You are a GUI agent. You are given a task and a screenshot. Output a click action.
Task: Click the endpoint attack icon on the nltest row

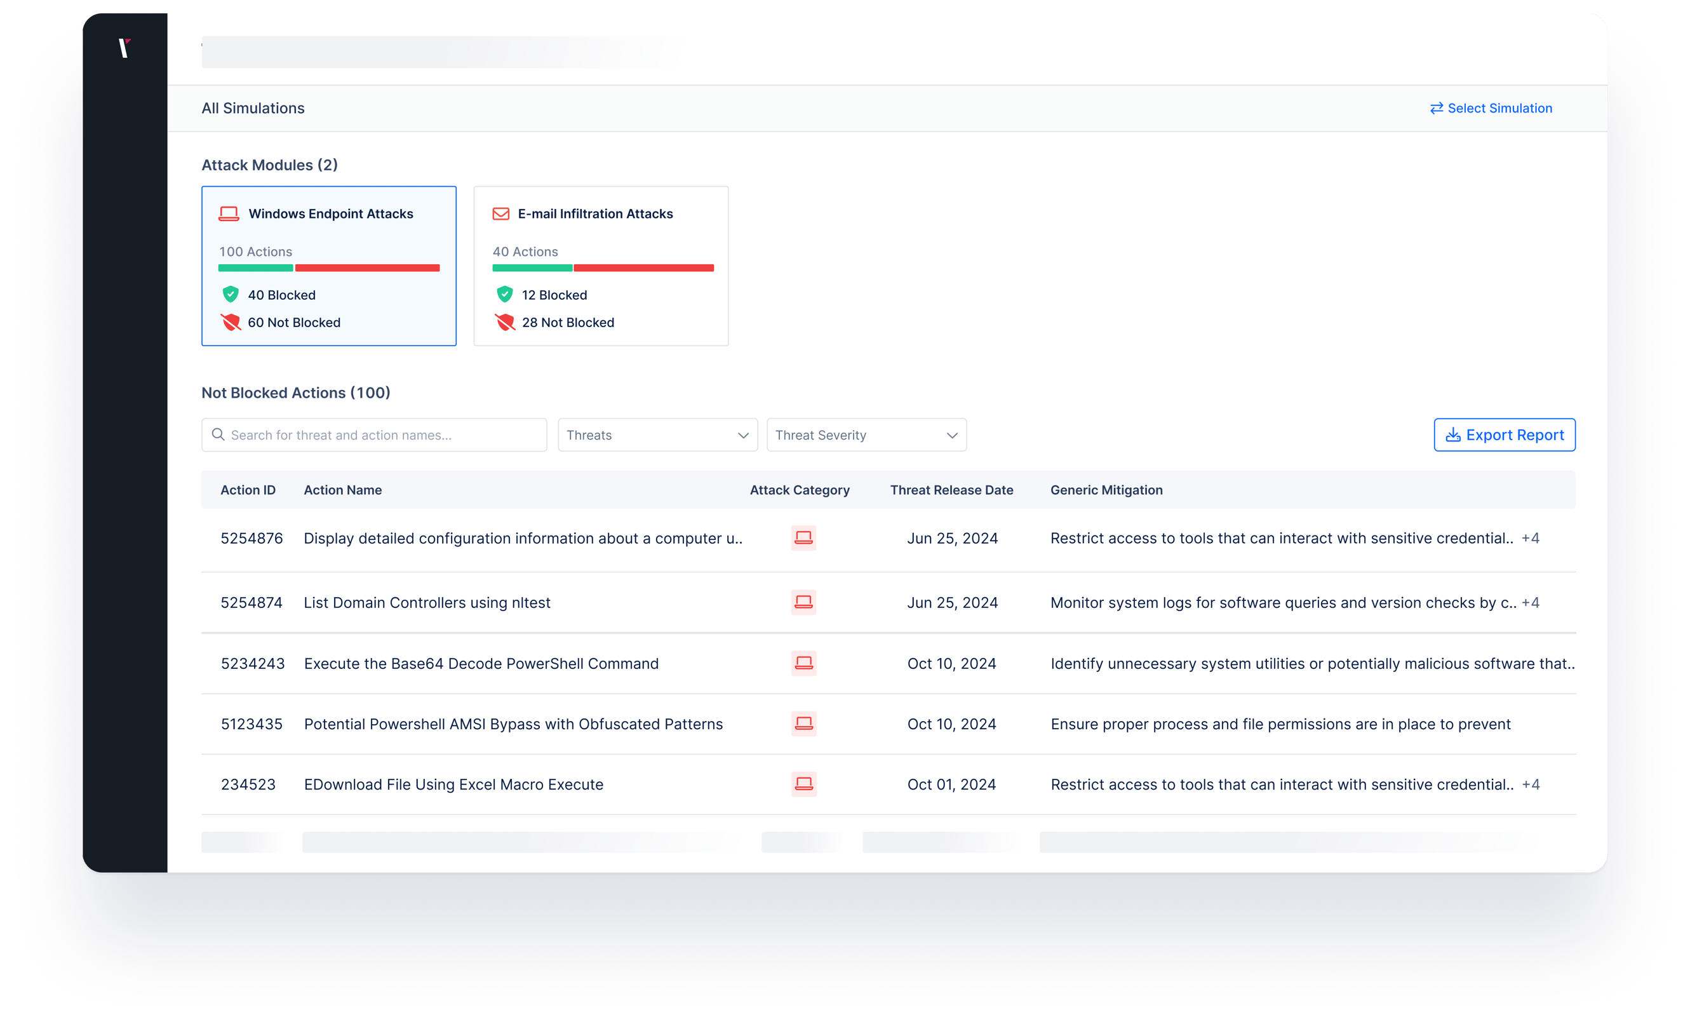pyautogui.click(x=804, y=602)
